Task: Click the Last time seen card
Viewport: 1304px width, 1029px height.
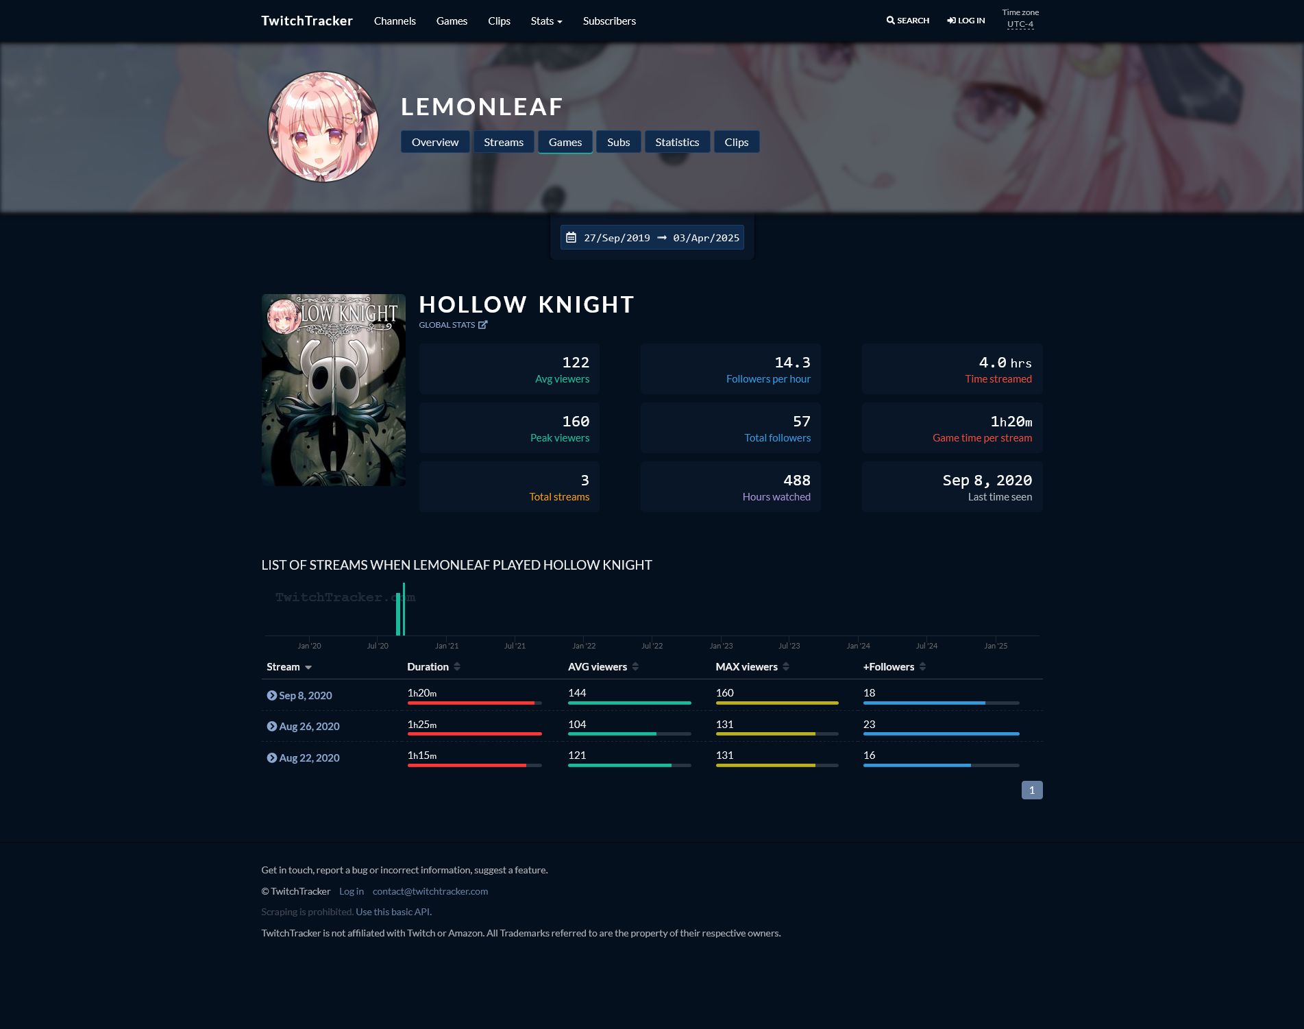Action: (952, 487)
